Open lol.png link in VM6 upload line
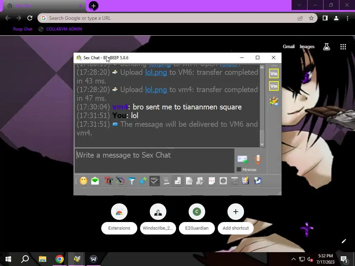 pos(156,72)
